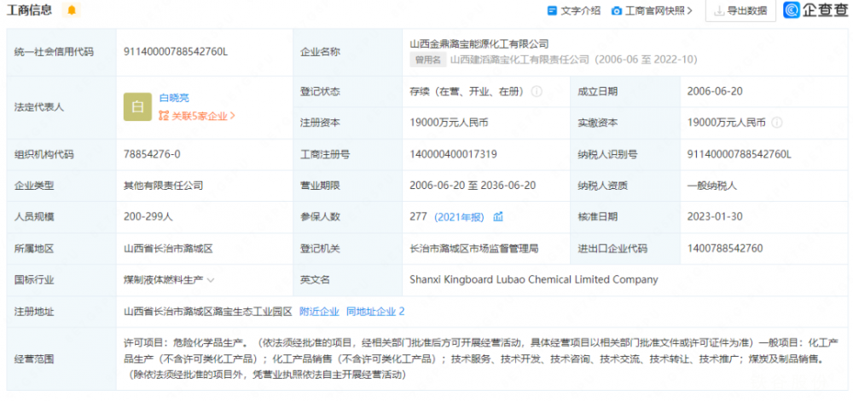853x401 pixels.
Task: Select former name 山西建滔潞宝化工有限责任公司
Action: 520,60
